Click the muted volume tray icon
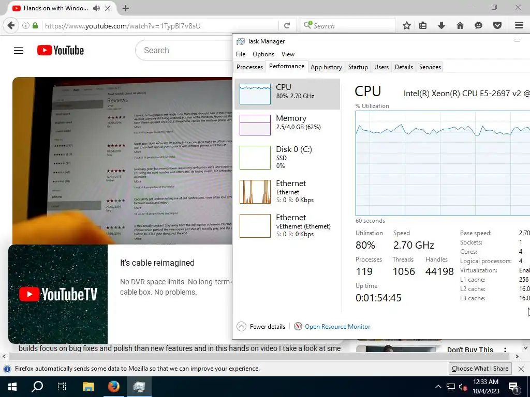This screenshot has height=397, width=530. tap(463, 387)
